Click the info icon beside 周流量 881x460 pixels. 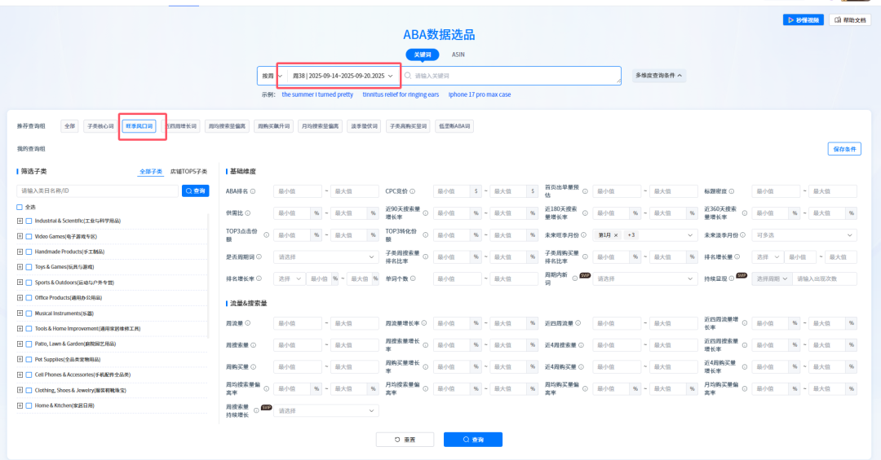[x=248, y=323]
